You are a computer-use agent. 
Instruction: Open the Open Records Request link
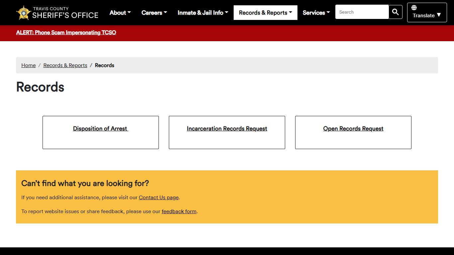[x=353, y=128]
